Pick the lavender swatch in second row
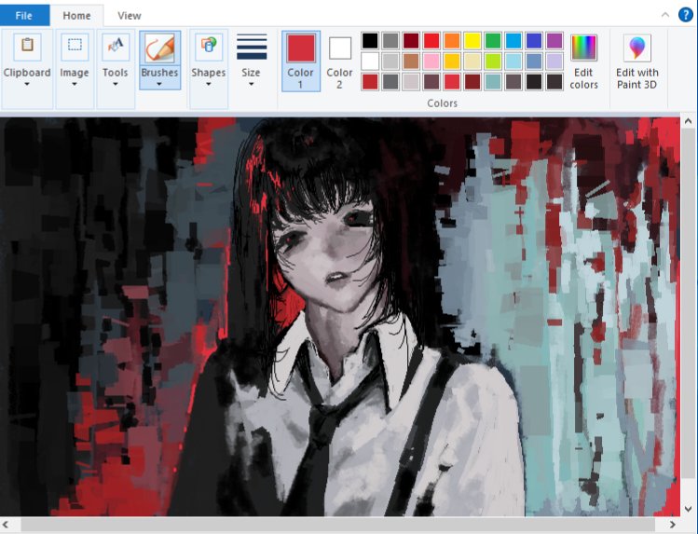 click(554, 61)
